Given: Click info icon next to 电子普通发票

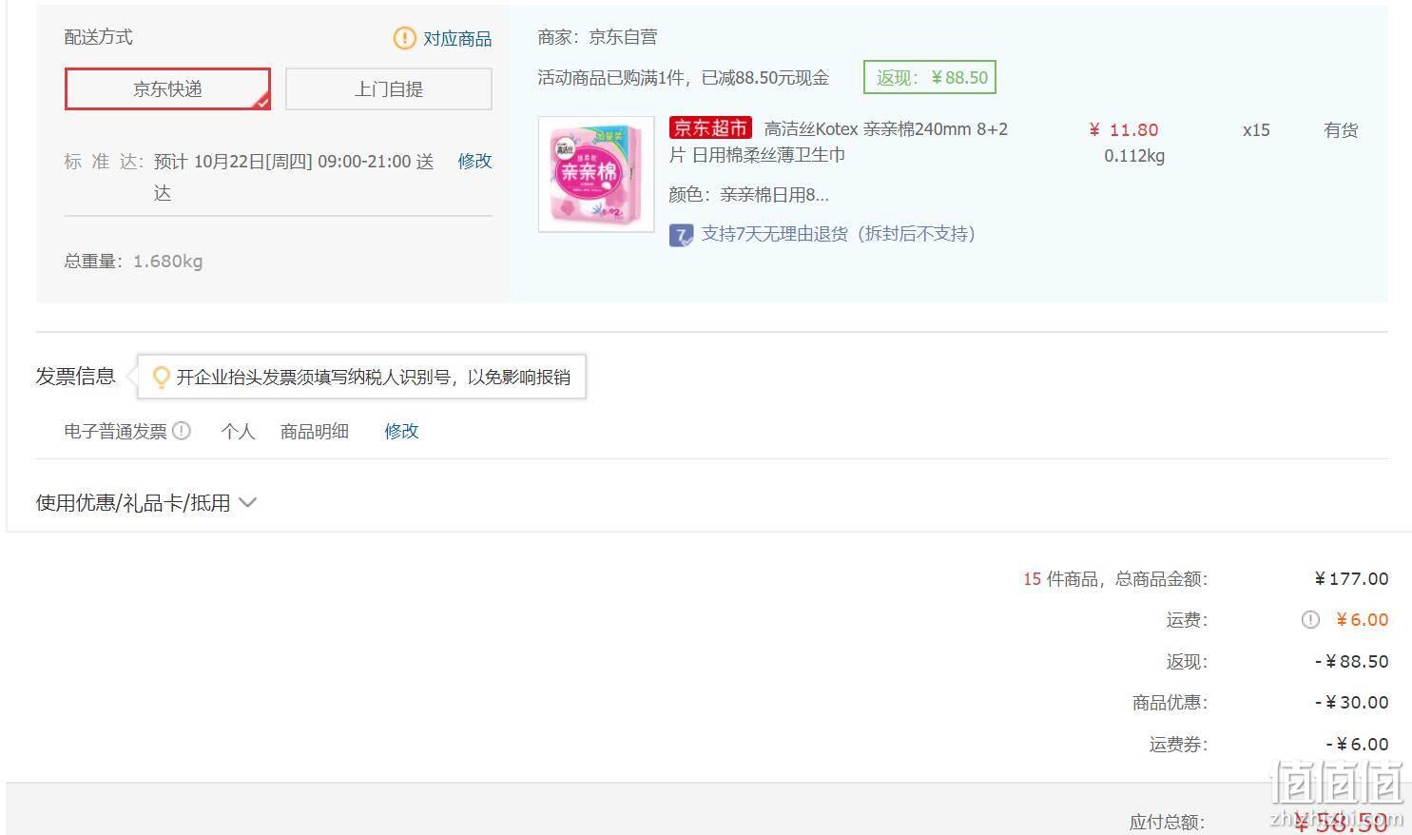Looking at the screenshot, I should click(x=182, y=431).
